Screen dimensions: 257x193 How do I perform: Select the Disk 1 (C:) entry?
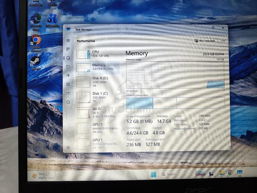coord(98,97)
